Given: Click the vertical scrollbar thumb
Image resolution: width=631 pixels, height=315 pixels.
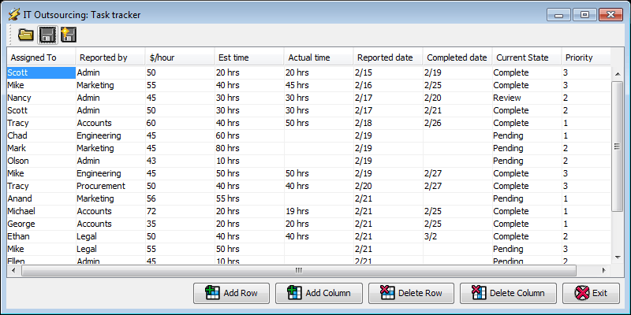Looking at the screenshot, I should [x=618, y=146].
